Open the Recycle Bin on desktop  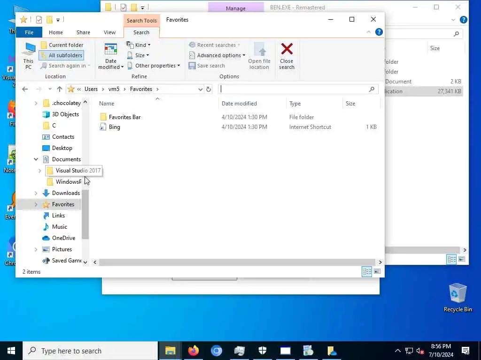coord(458,298)
